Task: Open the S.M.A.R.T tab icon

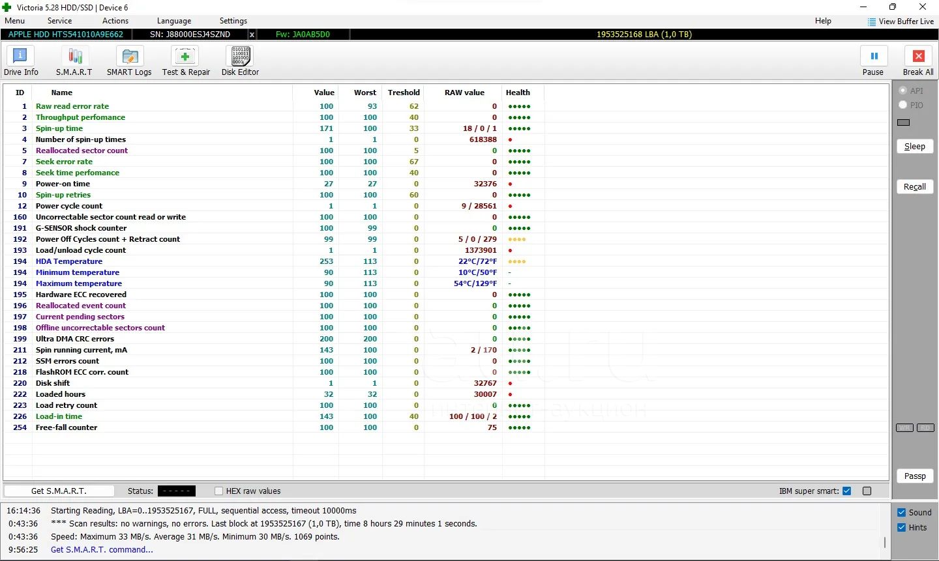Action: coord(74,61)
